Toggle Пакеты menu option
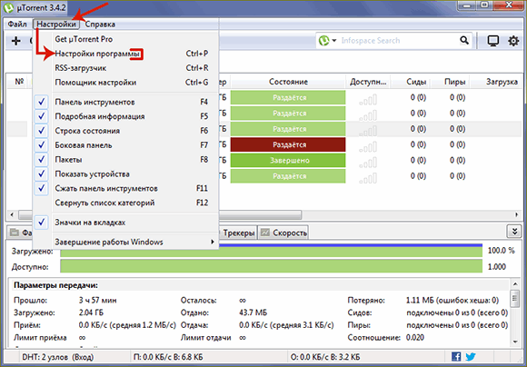527x367 pixels. click(x=125, y=160)
